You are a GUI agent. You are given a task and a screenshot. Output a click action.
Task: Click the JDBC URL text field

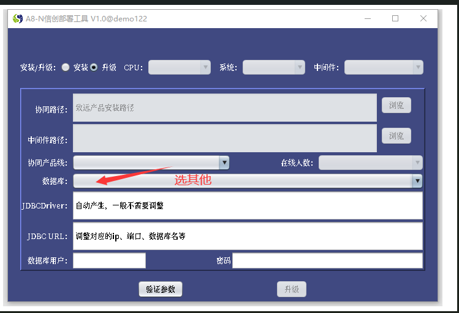coord(248,236)
